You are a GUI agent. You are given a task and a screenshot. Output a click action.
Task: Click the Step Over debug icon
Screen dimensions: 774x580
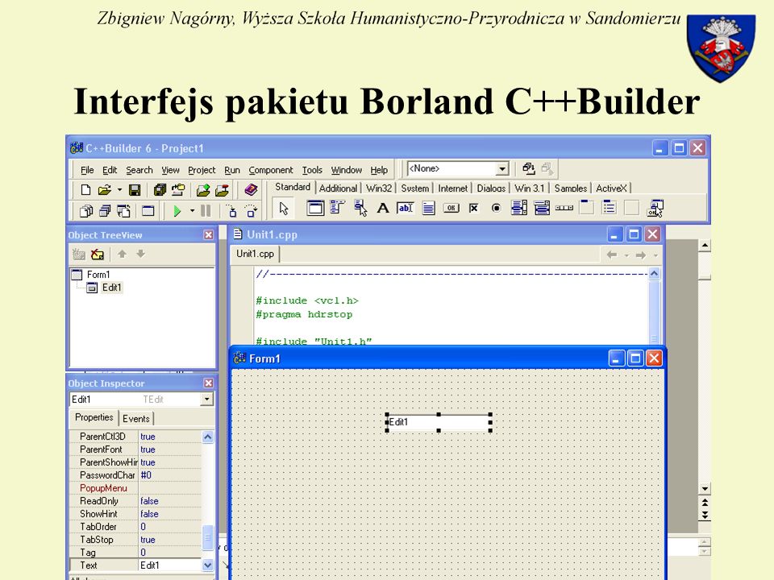tap(252, 212)
